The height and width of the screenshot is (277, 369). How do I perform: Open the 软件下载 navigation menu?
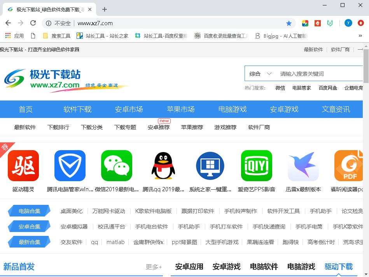77,109
